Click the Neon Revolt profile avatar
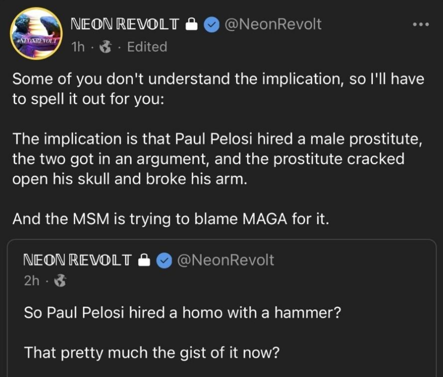443x377 pixels. click(36, 33)
